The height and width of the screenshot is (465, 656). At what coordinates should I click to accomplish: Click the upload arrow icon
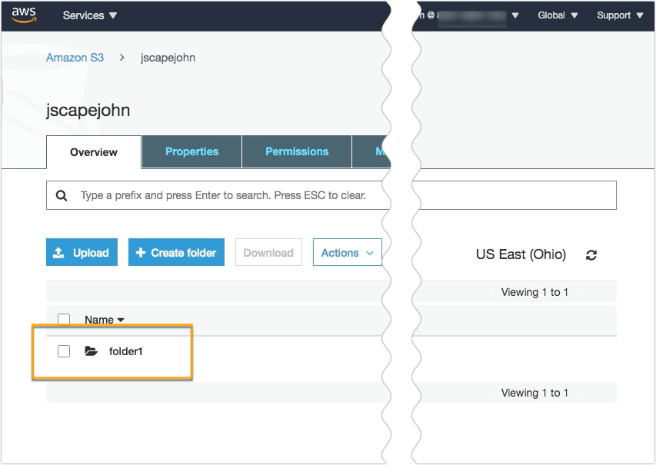58,253
